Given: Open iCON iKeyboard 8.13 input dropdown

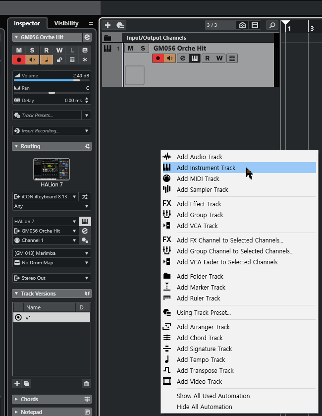Looking at the screenshot, I should (45, 196).
